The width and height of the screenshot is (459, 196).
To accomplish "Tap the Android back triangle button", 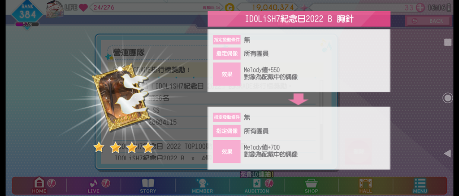I will click(448, 154).
